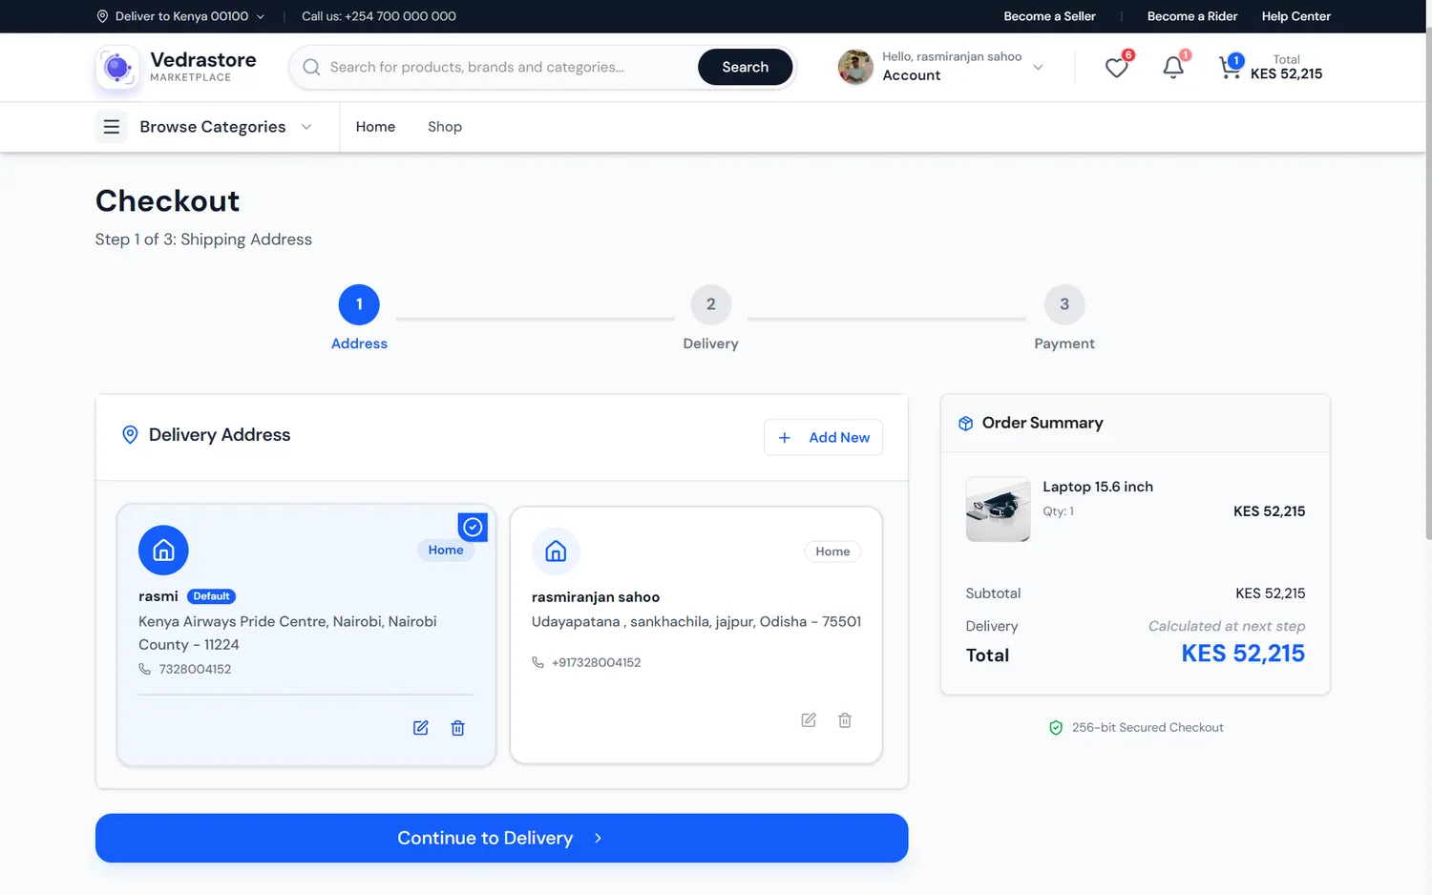Click the hamburger menu icon
The height and width of the screenshot is (895, 1432).
[112, 127]
